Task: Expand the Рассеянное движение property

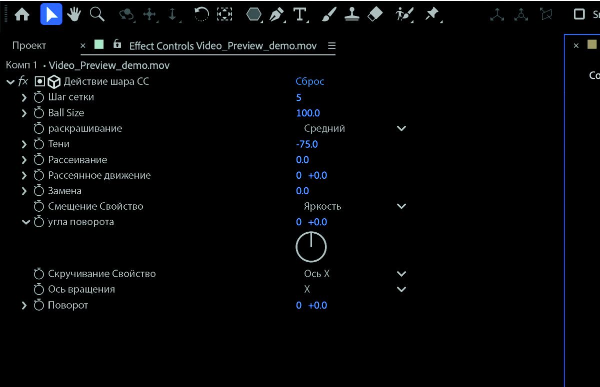Action: click(x=24, y=176)
